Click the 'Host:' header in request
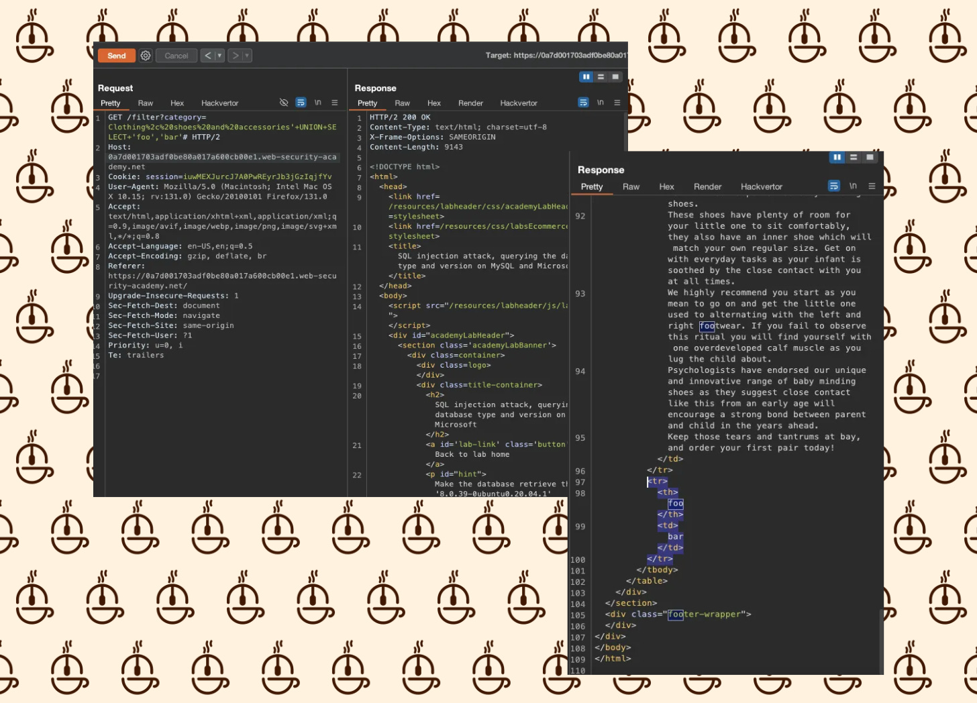 point(120,147)
